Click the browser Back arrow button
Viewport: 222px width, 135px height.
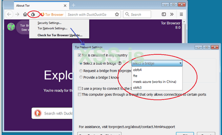pos(9,14)
